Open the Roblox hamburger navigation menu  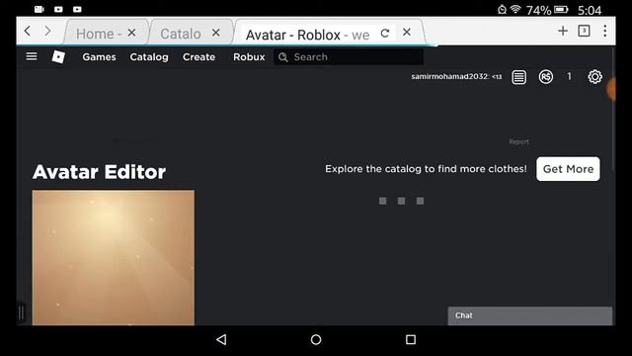tap(32, 56)
